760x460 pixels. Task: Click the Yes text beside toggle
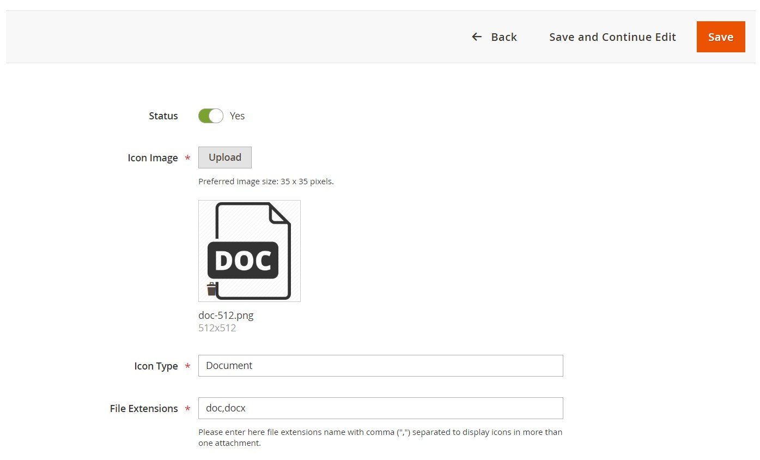(x=237, y=116)
